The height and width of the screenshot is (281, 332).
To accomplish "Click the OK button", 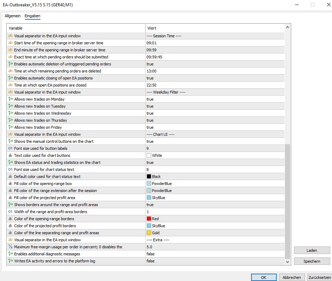I will [264, 277].
